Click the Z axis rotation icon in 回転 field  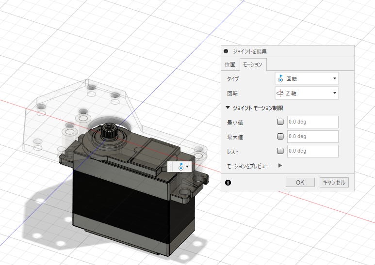[280, 93]
